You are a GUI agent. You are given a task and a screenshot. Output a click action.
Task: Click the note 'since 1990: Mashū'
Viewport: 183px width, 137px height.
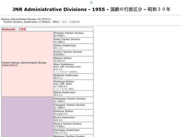coord(63,84)
